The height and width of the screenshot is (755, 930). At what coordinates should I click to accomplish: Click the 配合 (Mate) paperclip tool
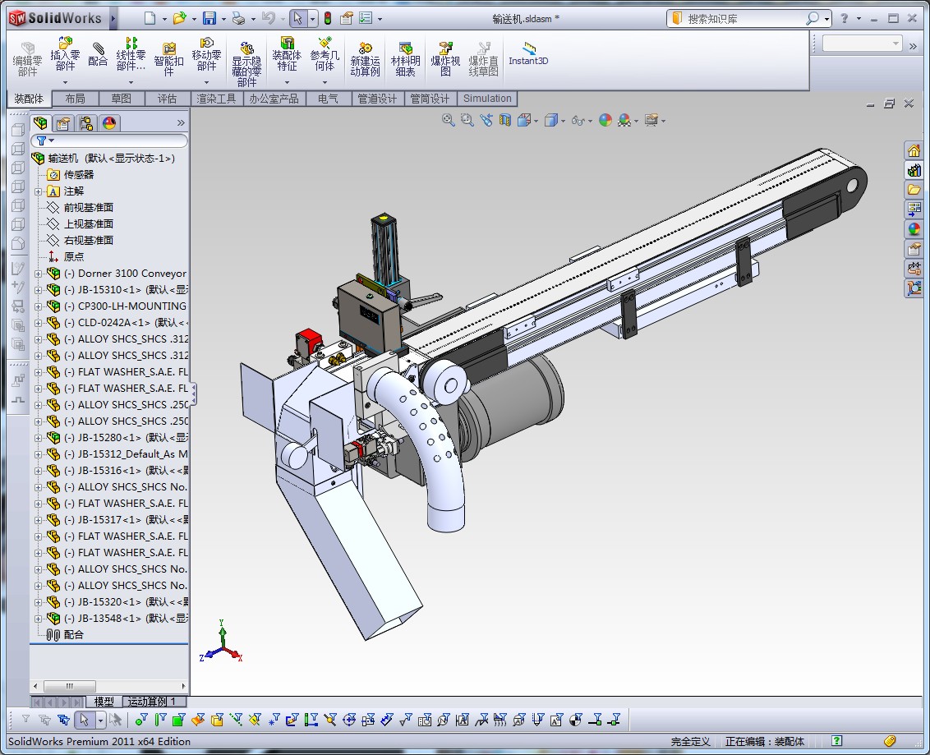(x=98, y=55)
